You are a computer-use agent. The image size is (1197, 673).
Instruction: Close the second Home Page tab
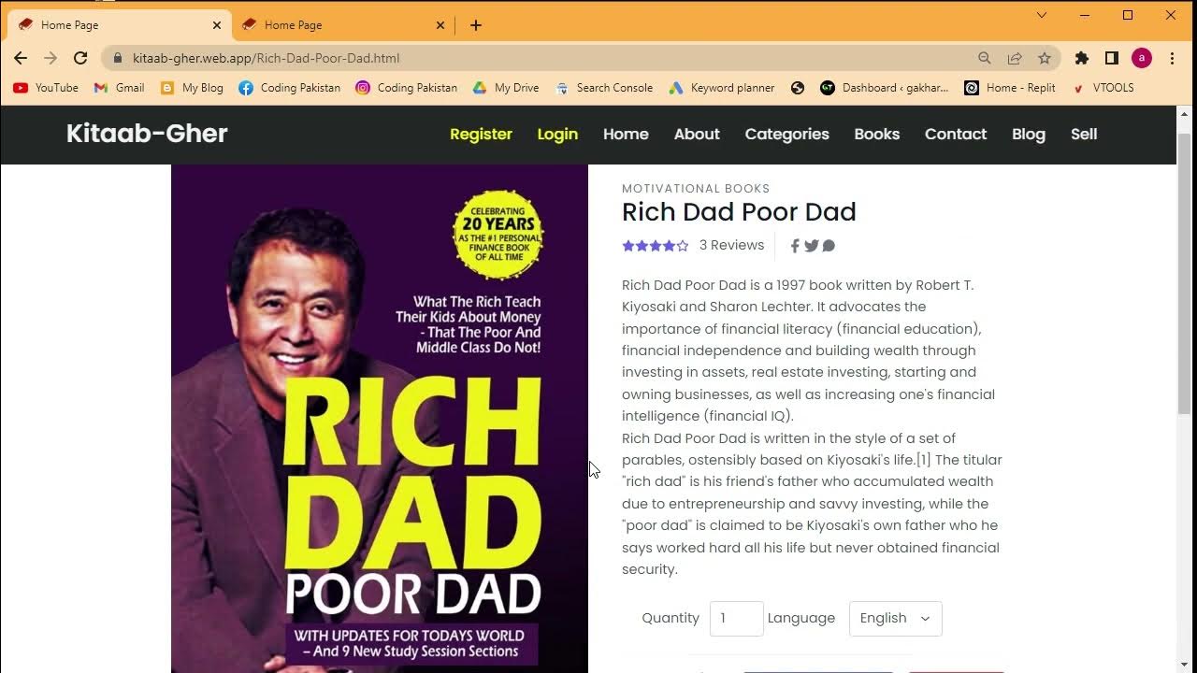(x=440, y=25)
